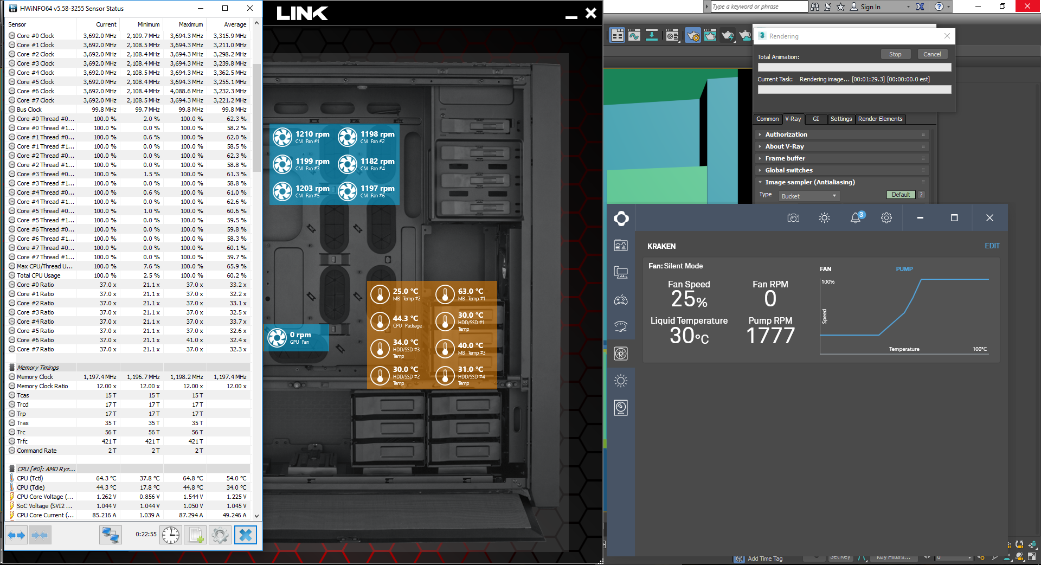Image resolution: width=1041 pixels, height=565 pixels.
Task: Open the CAM audio speaker sidebar icon
Action: click(x=621, y=408)
